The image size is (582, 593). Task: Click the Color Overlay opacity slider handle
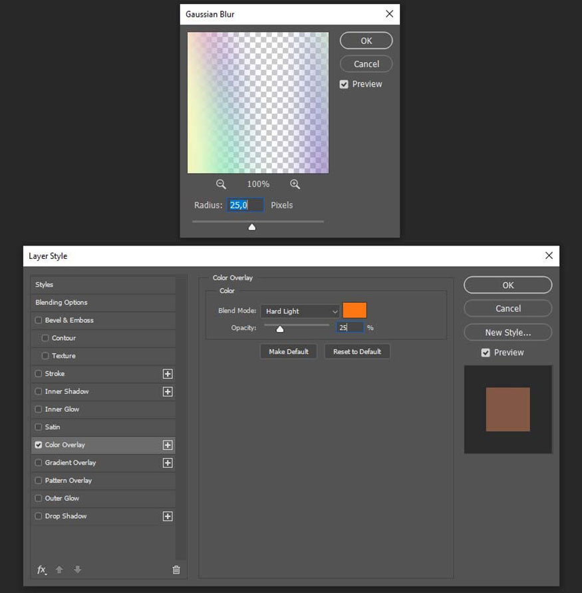(x=279, y=329)
